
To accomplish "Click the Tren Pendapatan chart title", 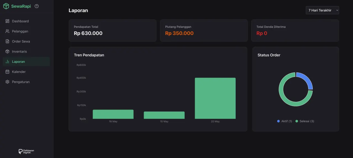I will [89, 55].
